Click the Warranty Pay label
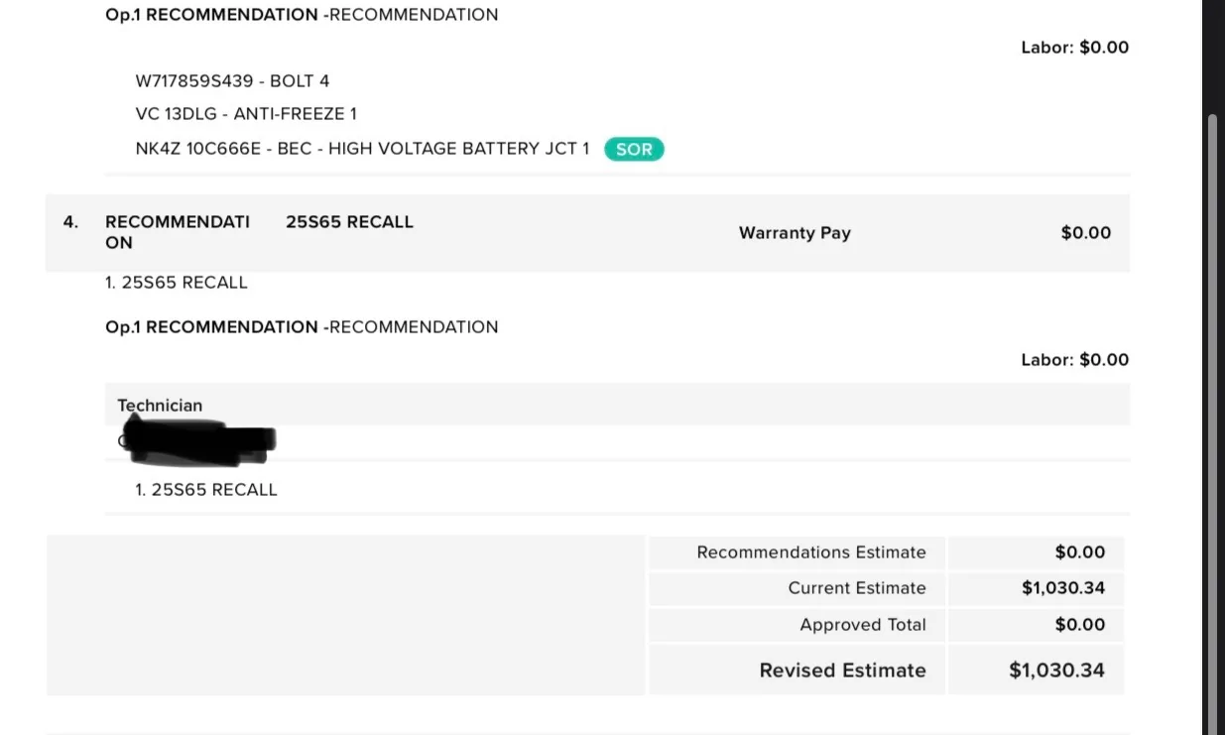This screenshot has height=735, width=1225. click(795, 233)
